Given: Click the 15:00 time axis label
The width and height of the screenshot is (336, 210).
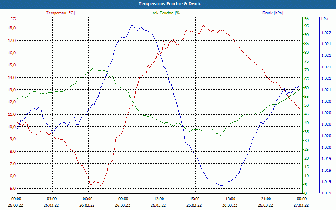Looking at the screenshot, I should [194, 199].
